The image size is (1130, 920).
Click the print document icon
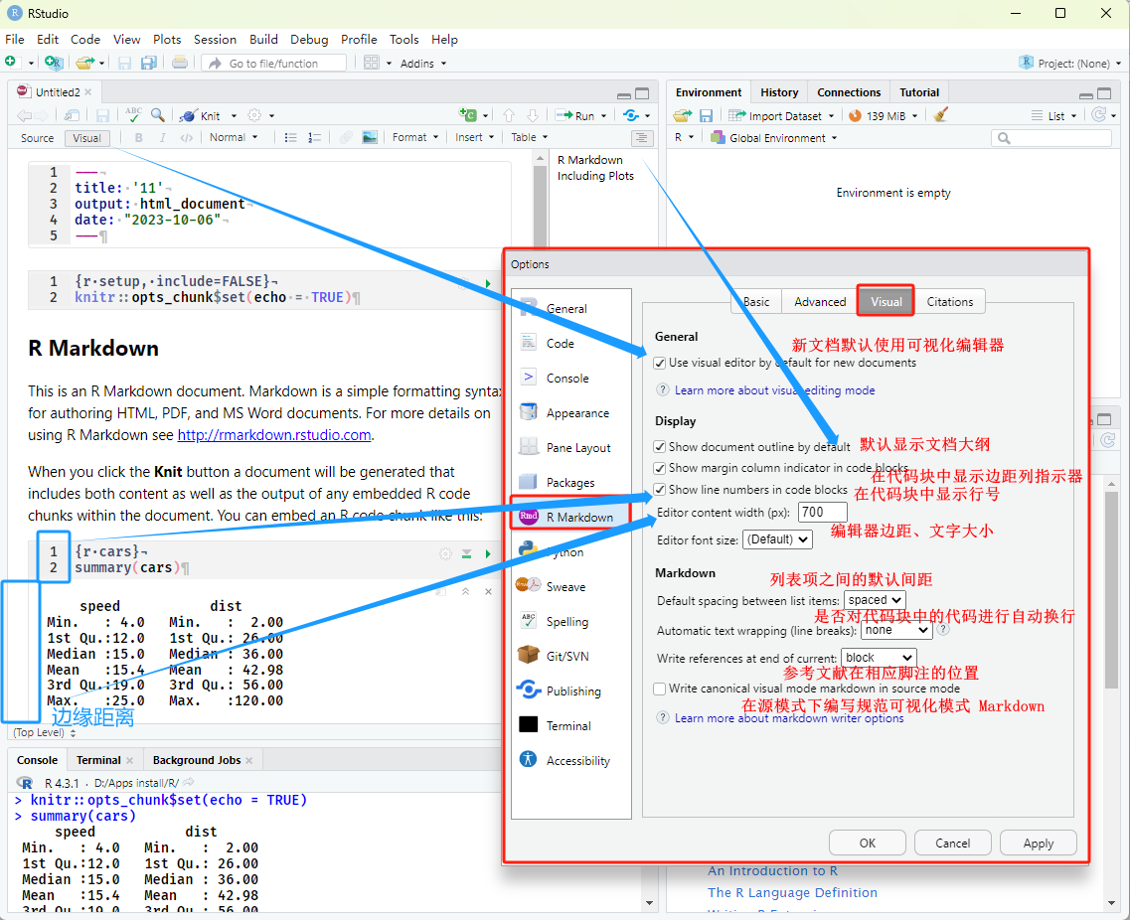pyautogui.click(x=180, y=63)
